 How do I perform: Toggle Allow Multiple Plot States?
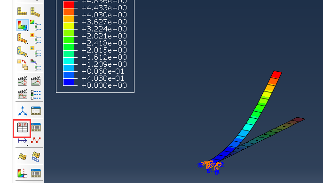tap(22, 65)
